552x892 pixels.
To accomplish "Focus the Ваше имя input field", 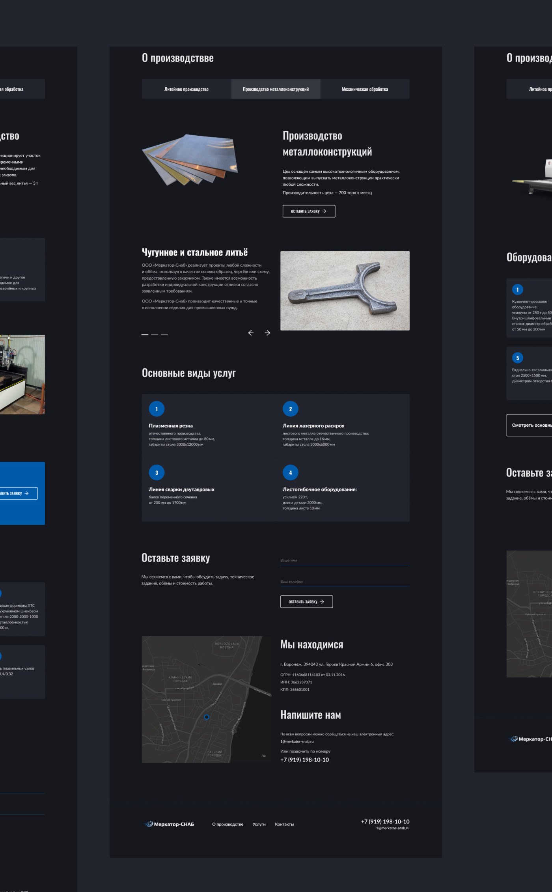I will 345,560.
